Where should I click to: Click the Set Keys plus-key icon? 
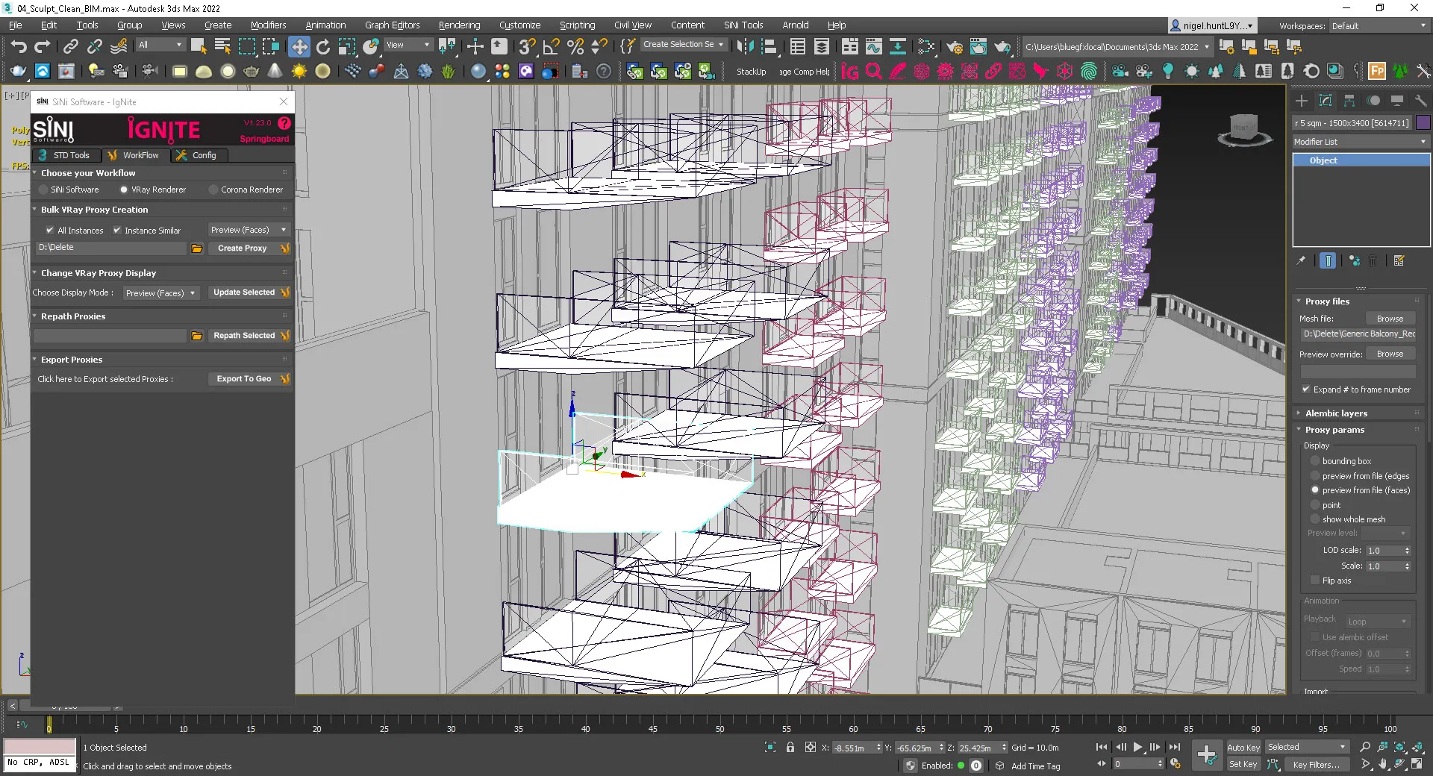1206,755
